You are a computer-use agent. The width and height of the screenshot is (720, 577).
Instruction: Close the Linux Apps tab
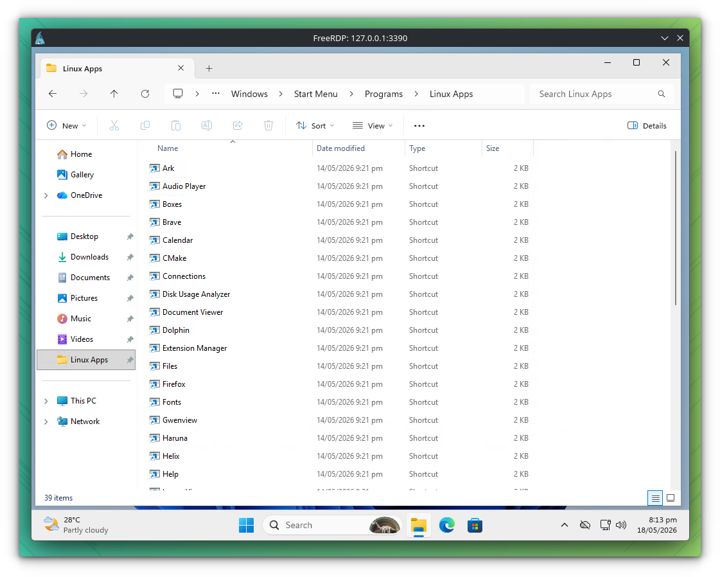[181, 68]
